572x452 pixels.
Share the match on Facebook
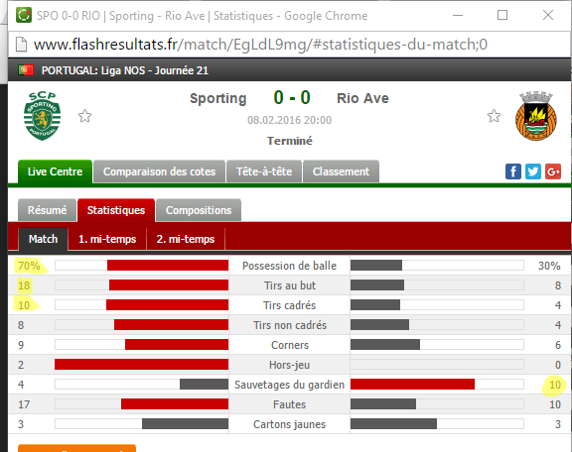point(512,171)
